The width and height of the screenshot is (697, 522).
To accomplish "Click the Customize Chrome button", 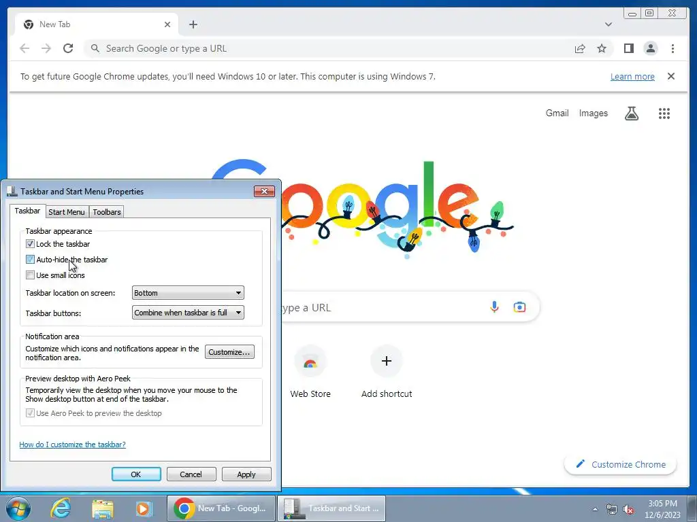I will (x=620, y=464).
